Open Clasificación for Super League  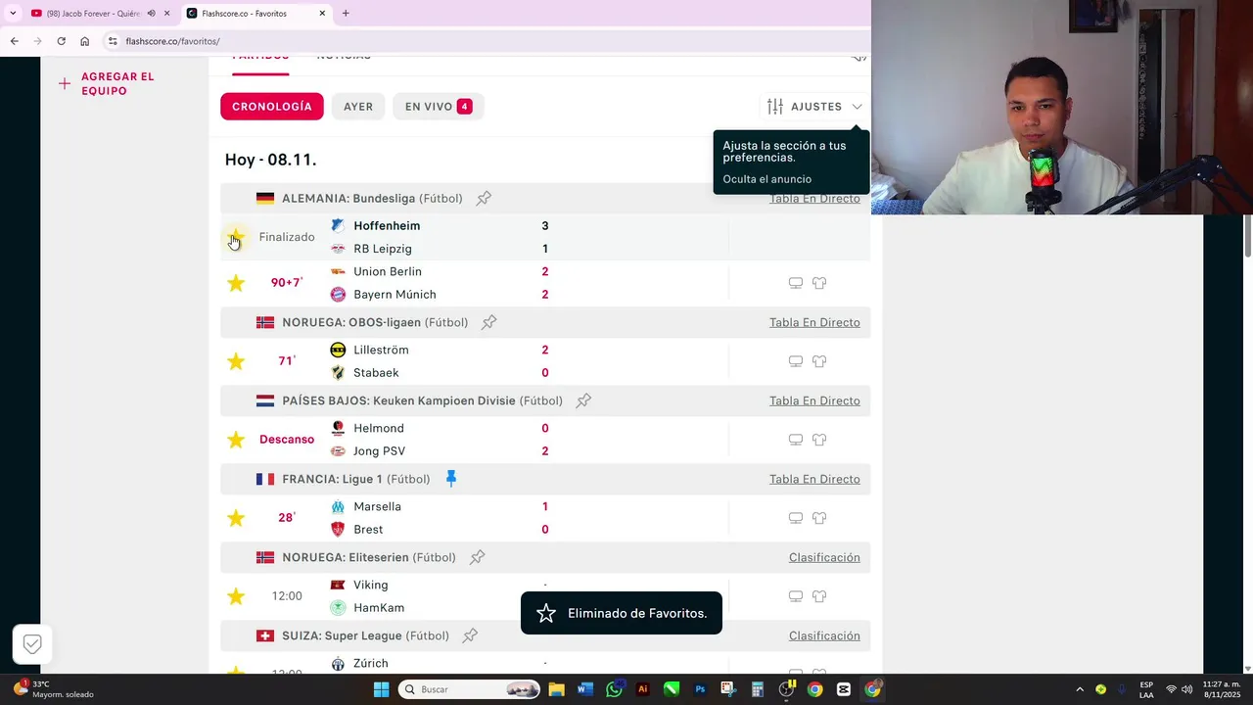824,635
